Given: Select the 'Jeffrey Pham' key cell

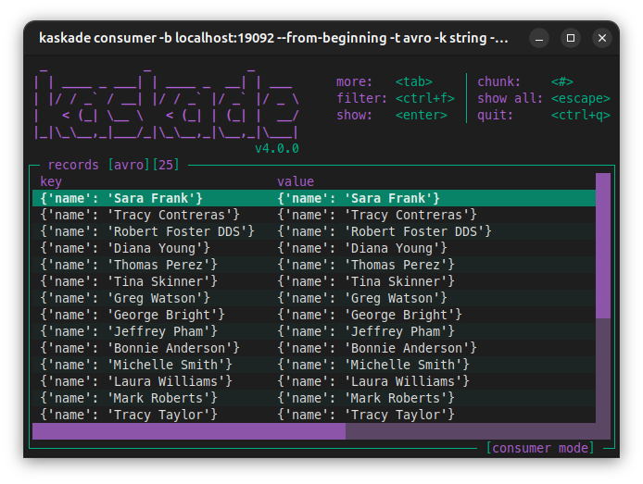Looking at the screenshot, I should pyautogui.click(x=129, y=331).
